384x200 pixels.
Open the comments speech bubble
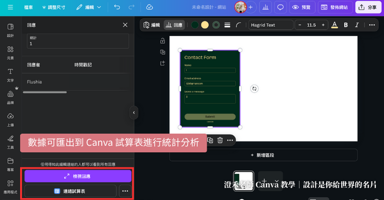point(280,7)
